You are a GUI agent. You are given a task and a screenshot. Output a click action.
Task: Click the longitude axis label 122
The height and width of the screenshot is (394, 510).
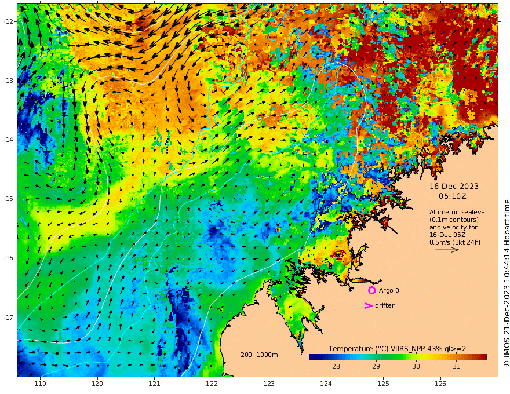coord(212,384)
